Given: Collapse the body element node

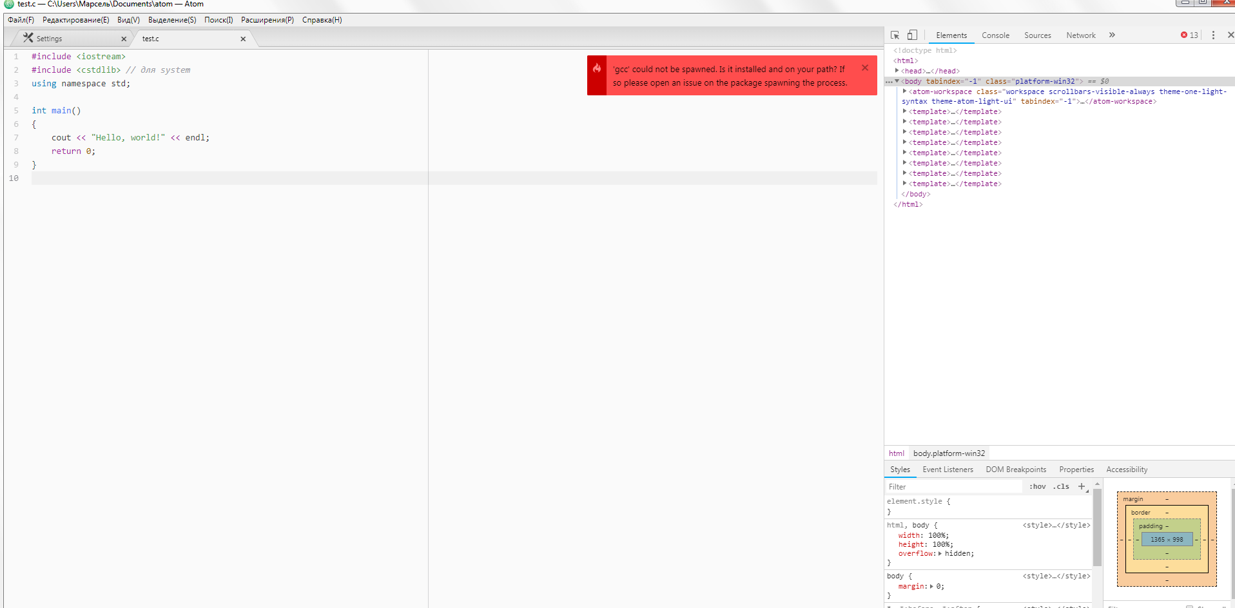Looking at the screenshot, I should (x=897, y=81).
